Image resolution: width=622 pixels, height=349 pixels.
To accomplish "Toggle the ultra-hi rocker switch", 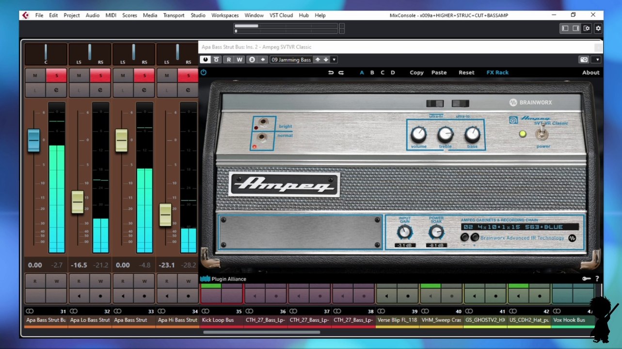I will (x=435, y=103).
